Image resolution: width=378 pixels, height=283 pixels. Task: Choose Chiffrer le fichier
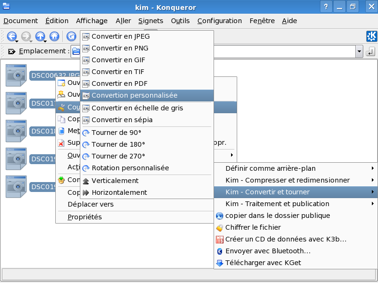pos(296,227)
